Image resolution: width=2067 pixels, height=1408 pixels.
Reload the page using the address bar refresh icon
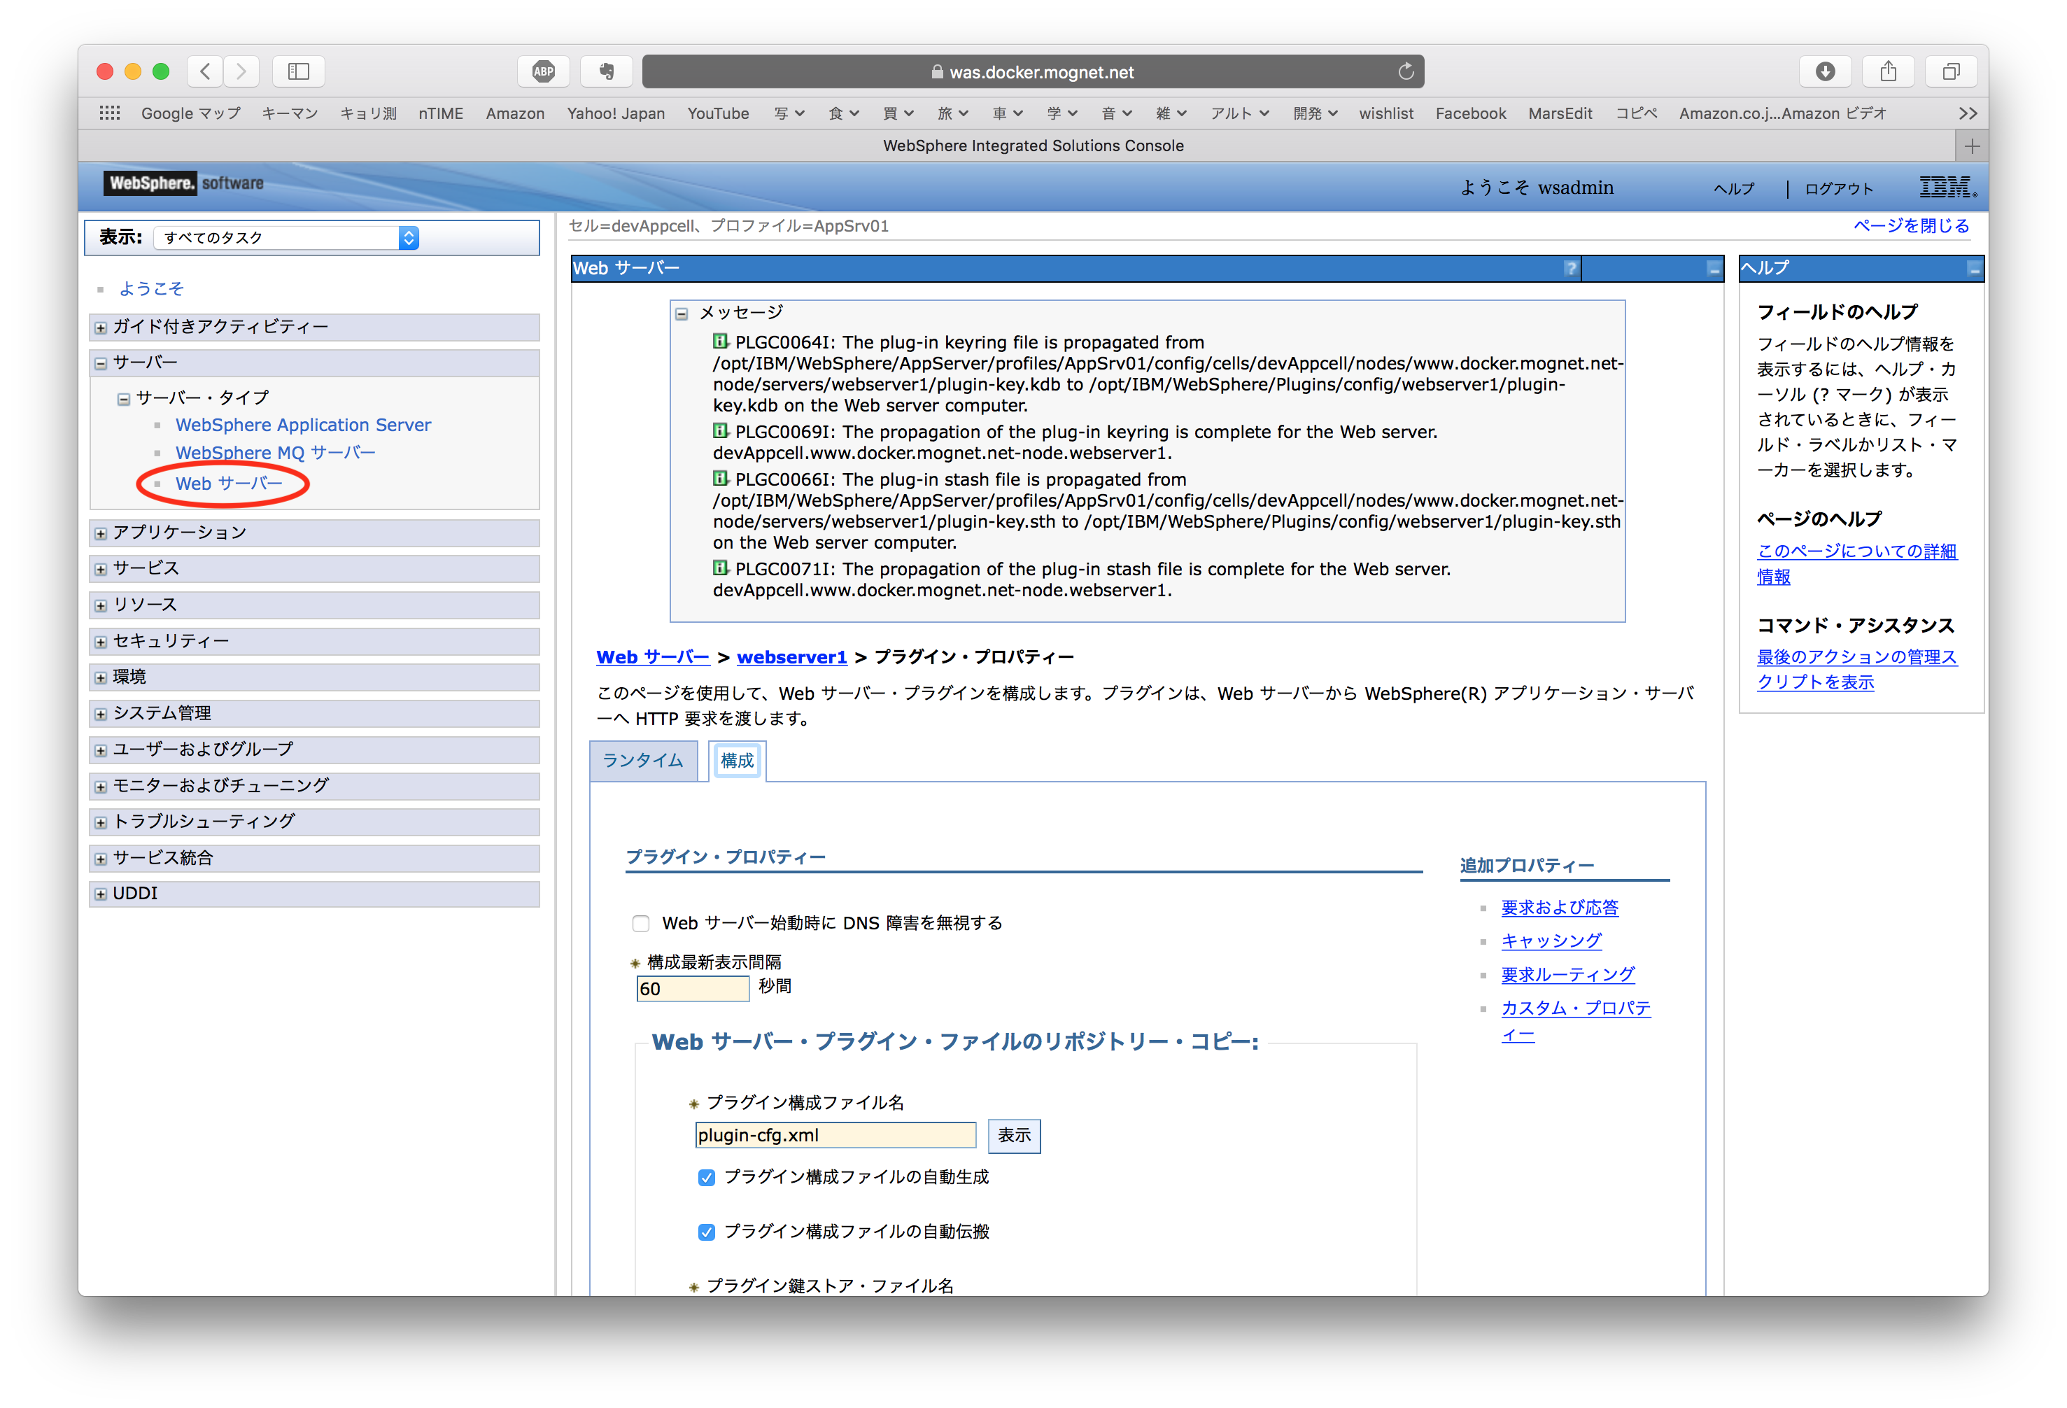tap(1405, 71)
